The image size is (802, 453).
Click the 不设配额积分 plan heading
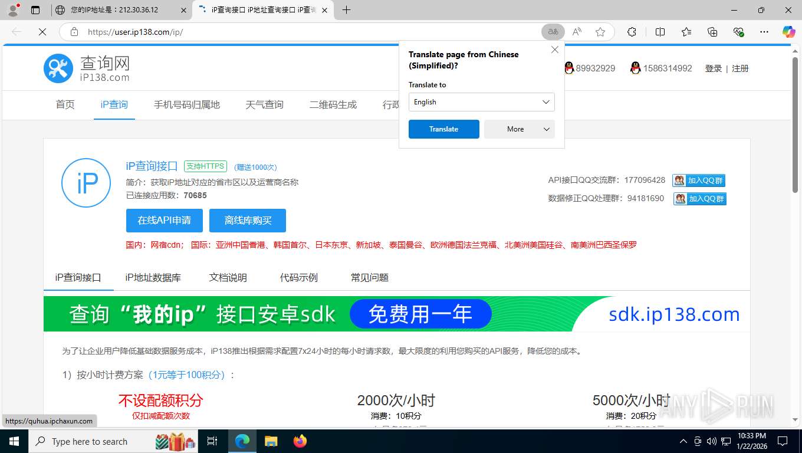click(x=161, y=401)
